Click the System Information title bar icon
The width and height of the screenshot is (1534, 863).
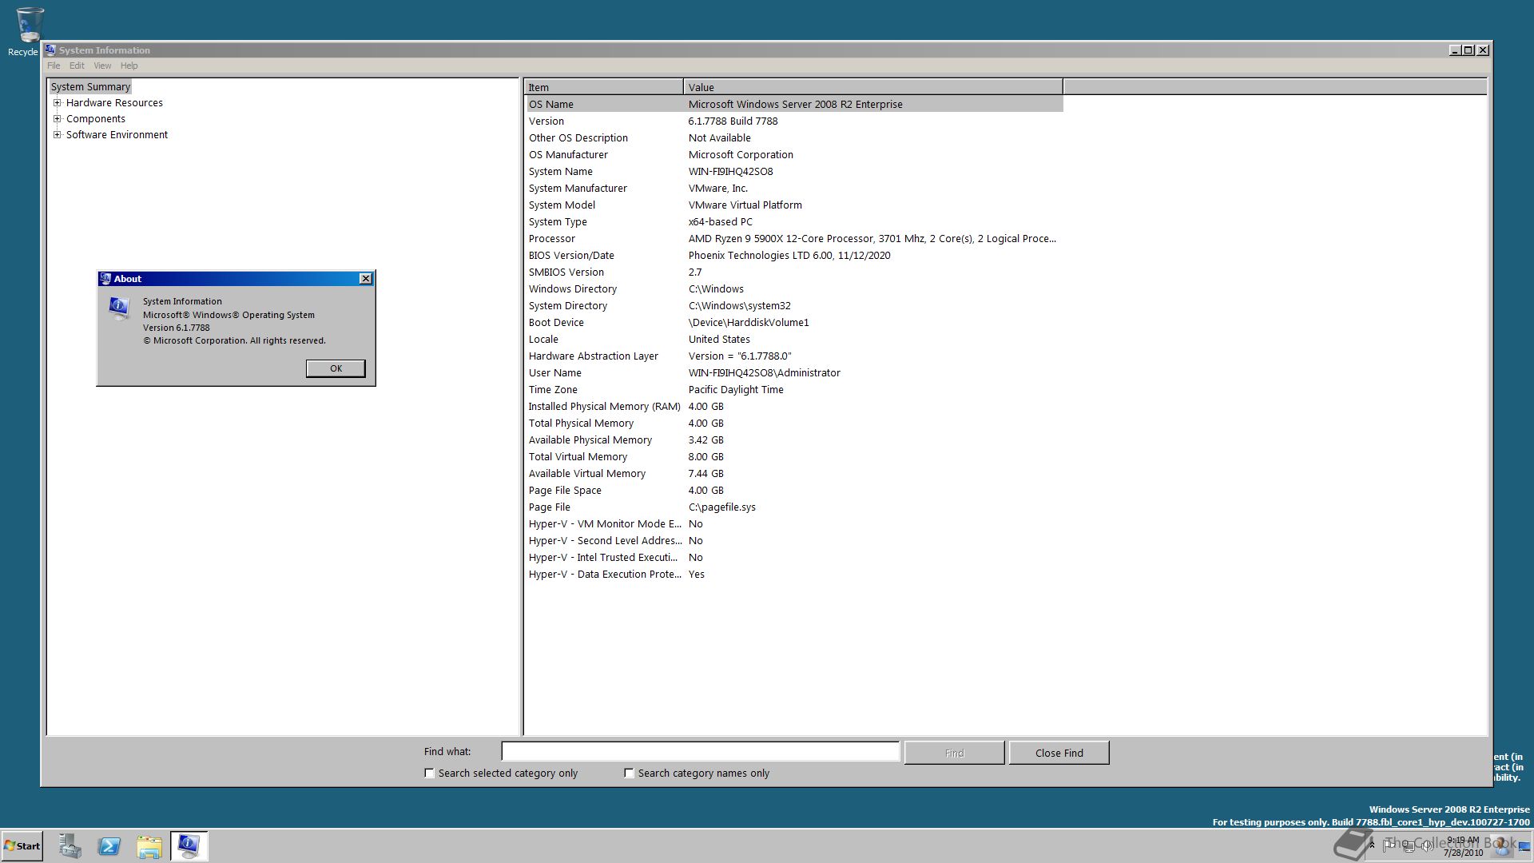50,50
